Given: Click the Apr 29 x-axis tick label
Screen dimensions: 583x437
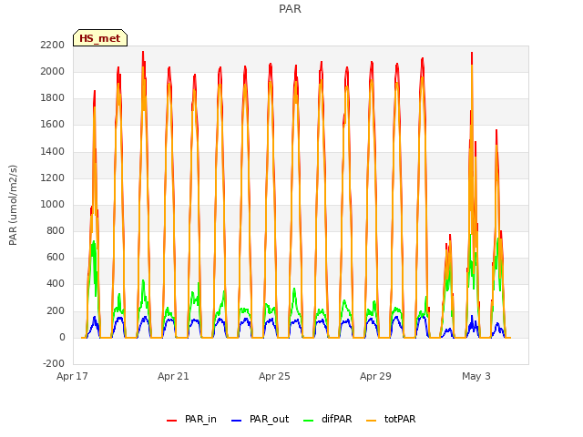Looking at the screenshot, I should (375, 376).
